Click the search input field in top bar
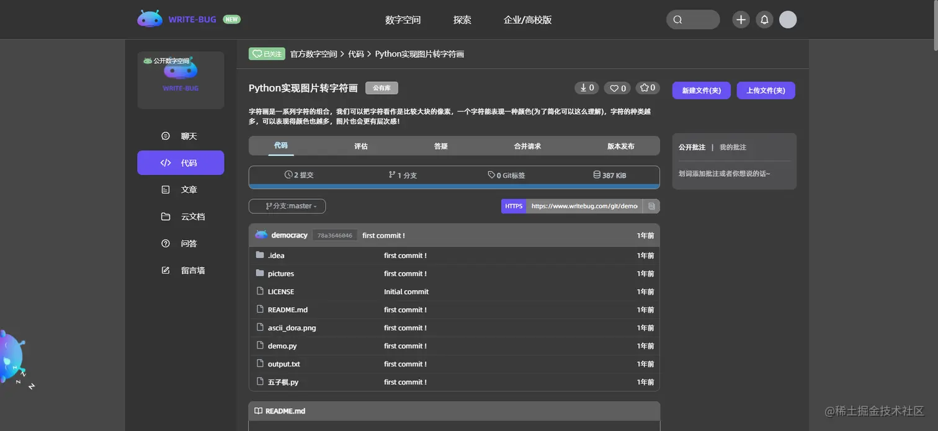The width and height of the screenshot is (938, 431). click(x=693, y=19)
